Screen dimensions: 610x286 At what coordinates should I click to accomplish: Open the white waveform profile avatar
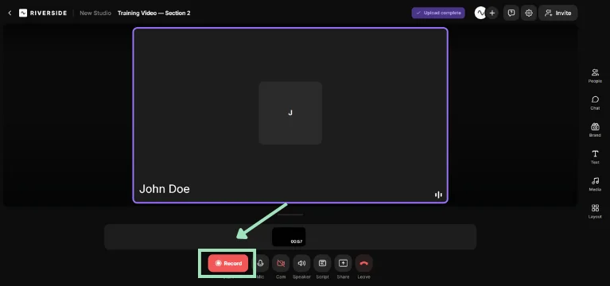(480, 13)
